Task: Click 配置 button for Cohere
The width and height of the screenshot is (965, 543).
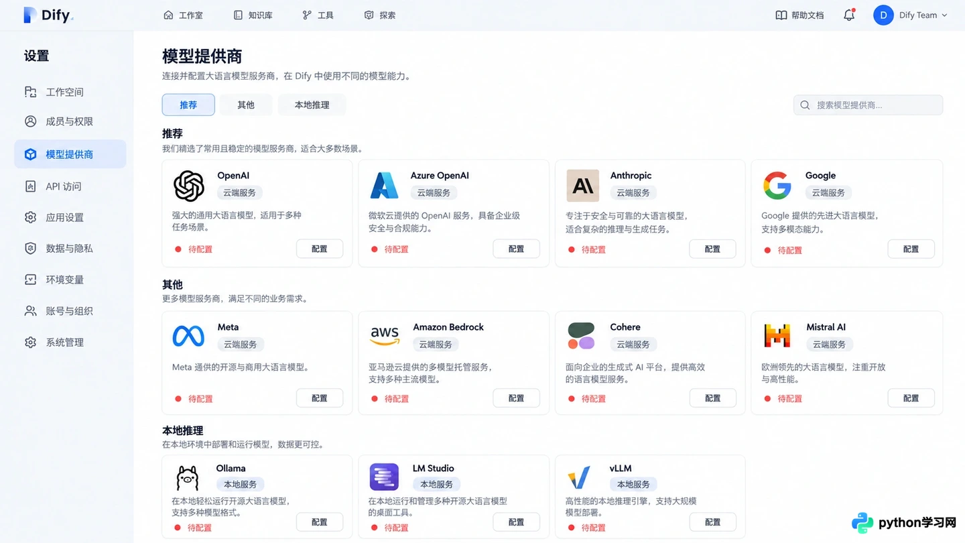Action: pyautogui.click(x=712, y=398)
